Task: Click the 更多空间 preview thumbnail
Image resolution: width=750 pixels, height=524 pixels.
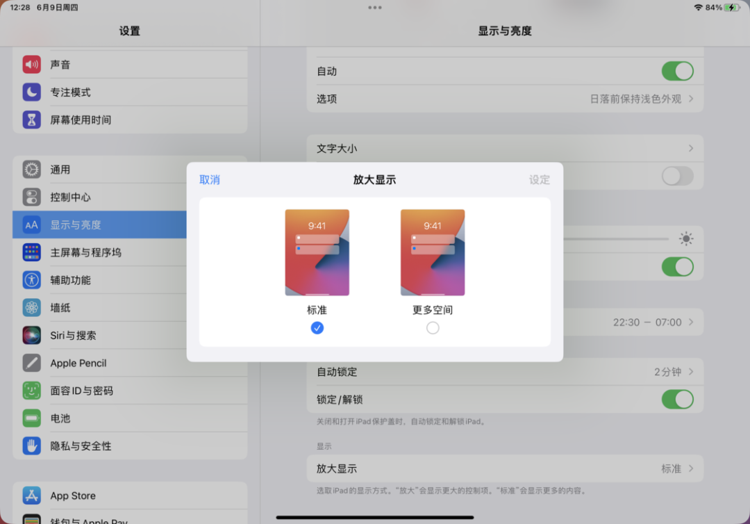Action: tap(433, 252)
